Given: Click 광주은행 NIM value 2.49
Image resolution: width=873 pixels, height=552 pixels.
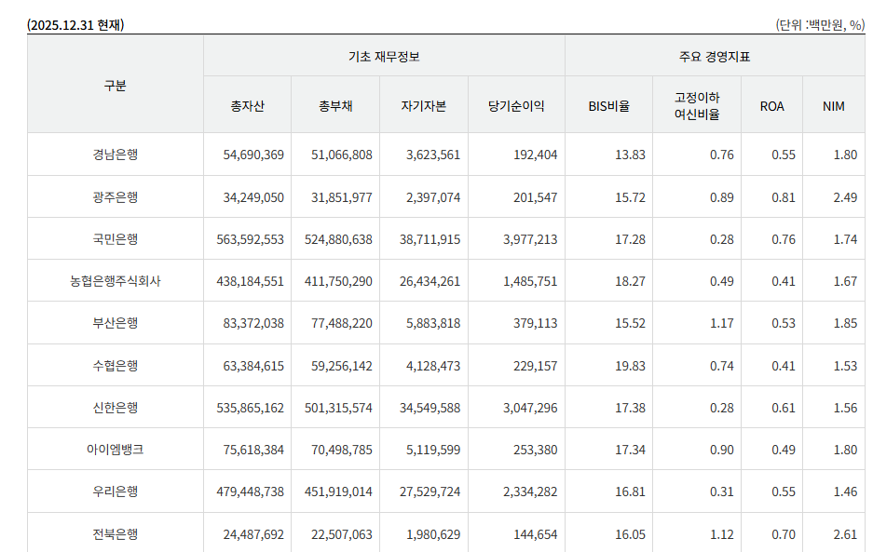Looking at the screenshot, I should [845, 197].
